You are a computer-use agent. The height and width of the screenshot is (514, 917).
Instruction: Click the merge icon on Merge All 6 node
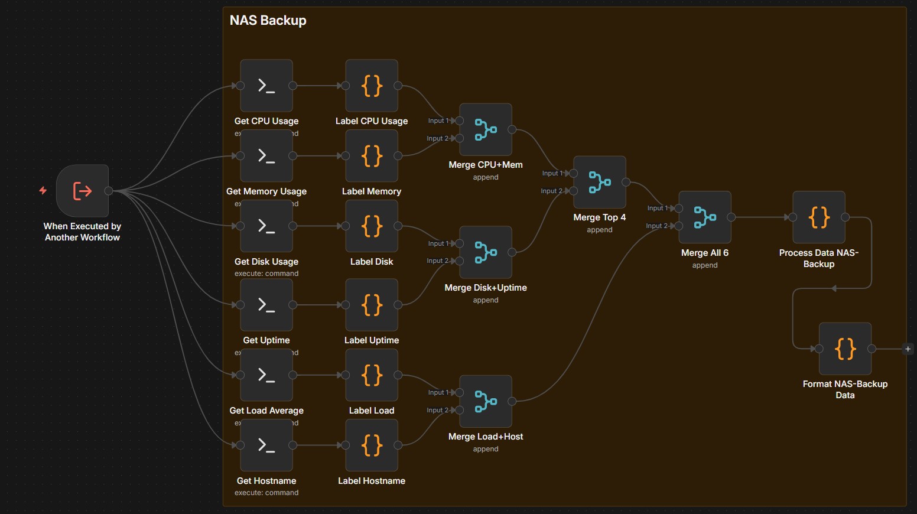point(705,217)
